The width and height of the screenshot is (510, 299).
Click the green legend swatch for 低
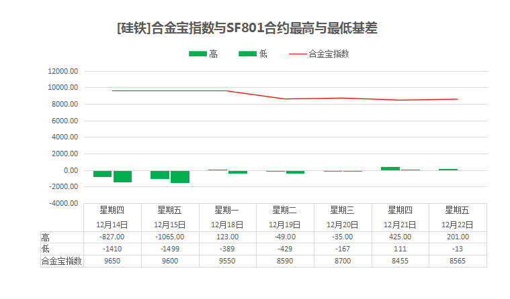click(x=247, y=54)
